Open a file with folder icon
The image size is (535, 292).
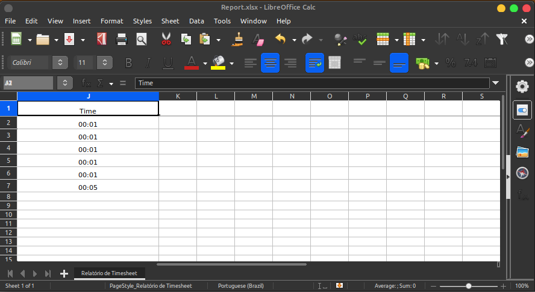pyautogui.click(x=43, y=40)
